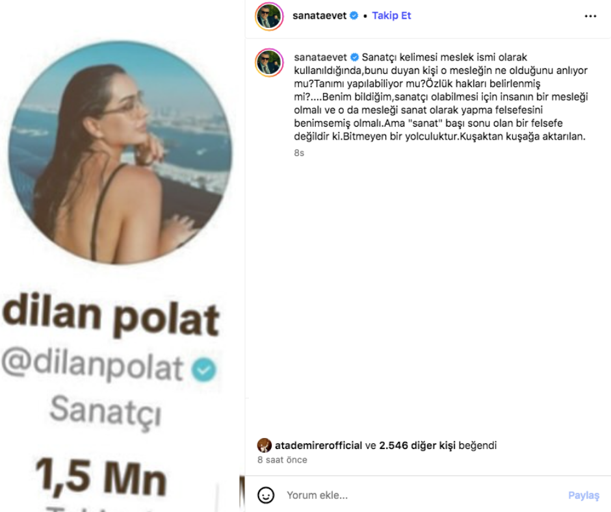Viewport: 611px width, 512px height.
Task: Click the caption verified badge beside sanataevet
Action: (355, 57)
